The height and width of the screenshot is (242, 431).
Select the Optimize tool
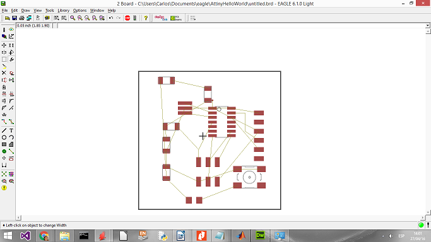[x=11, y=108]
